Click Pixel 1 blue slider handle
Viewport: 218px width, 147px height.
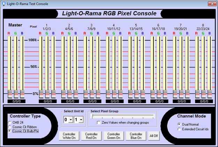click(x=53, y=94)
